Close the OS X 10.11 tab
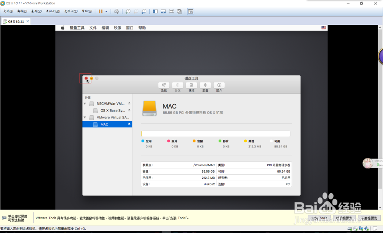Screen dimensions: 383x233 coord(28,21)
